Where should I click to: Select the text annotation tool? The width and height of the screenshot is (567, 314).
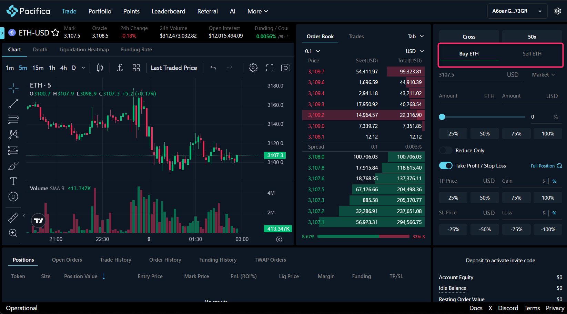pos(13,181)
